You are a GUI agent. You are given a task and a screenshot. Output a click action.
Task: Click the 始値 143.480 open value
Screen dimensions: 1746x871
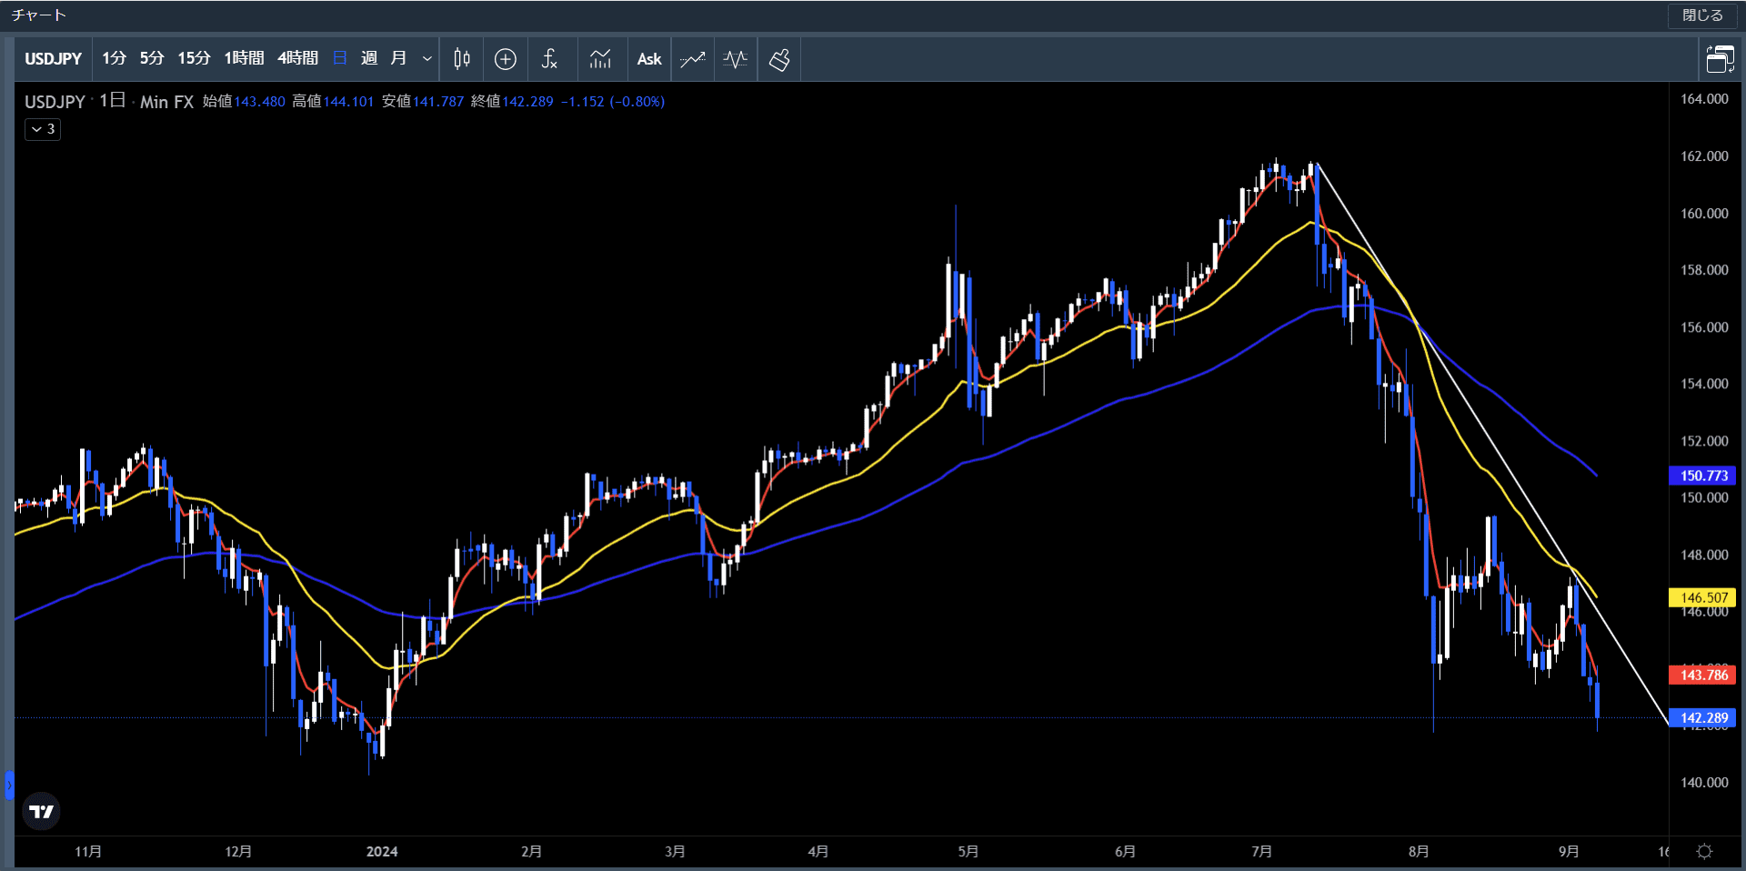click(244, 102)
